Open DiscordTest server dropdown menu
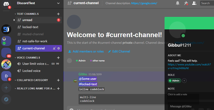The image size is (214, 110). coord(58,3)
